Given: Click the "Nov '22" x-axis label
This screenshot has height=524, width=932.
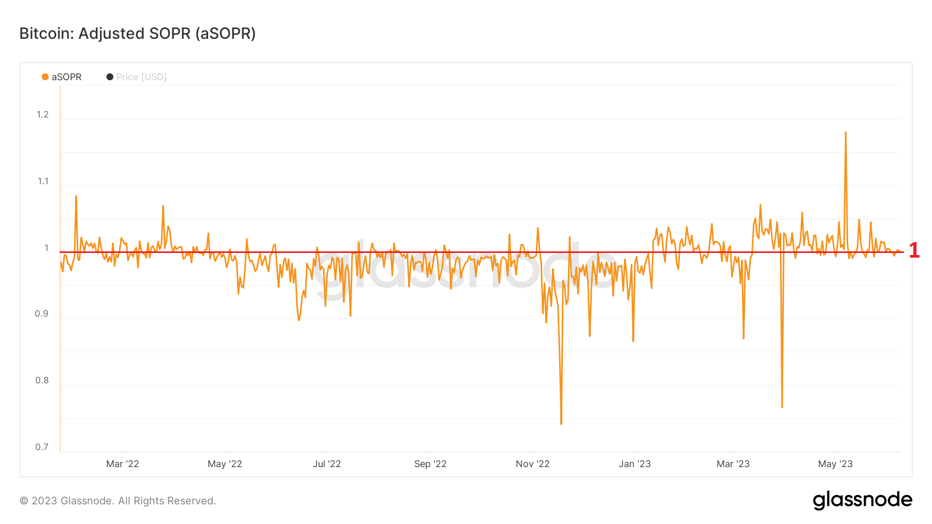Looking at the screenshot, I should [532, 464].
